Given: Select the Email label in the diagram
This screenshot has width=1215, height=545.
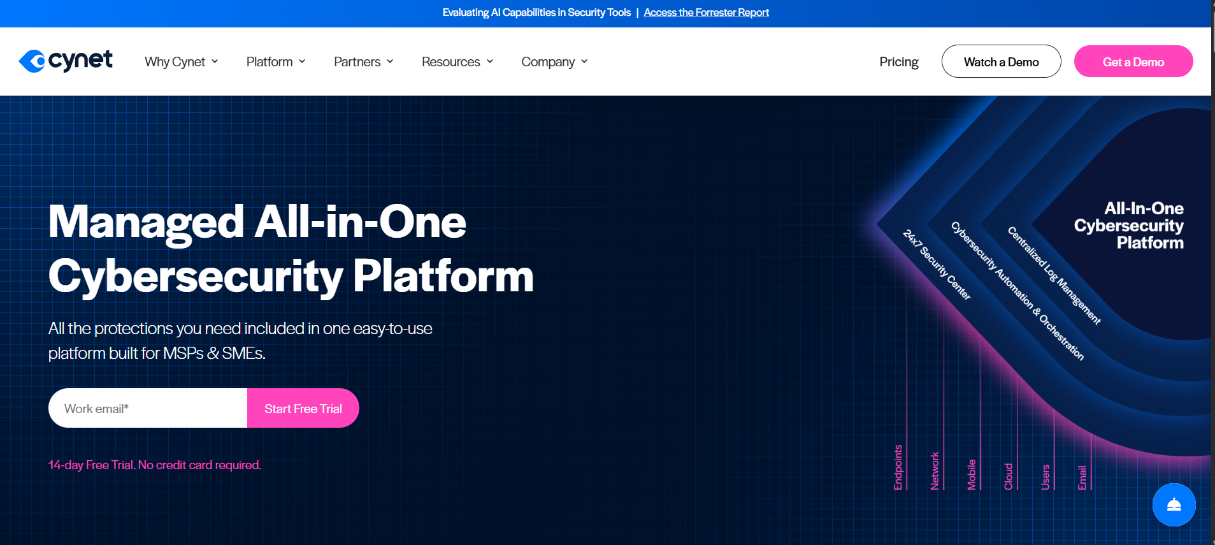Looking at the screenshot, I should tap(1082, 477).
